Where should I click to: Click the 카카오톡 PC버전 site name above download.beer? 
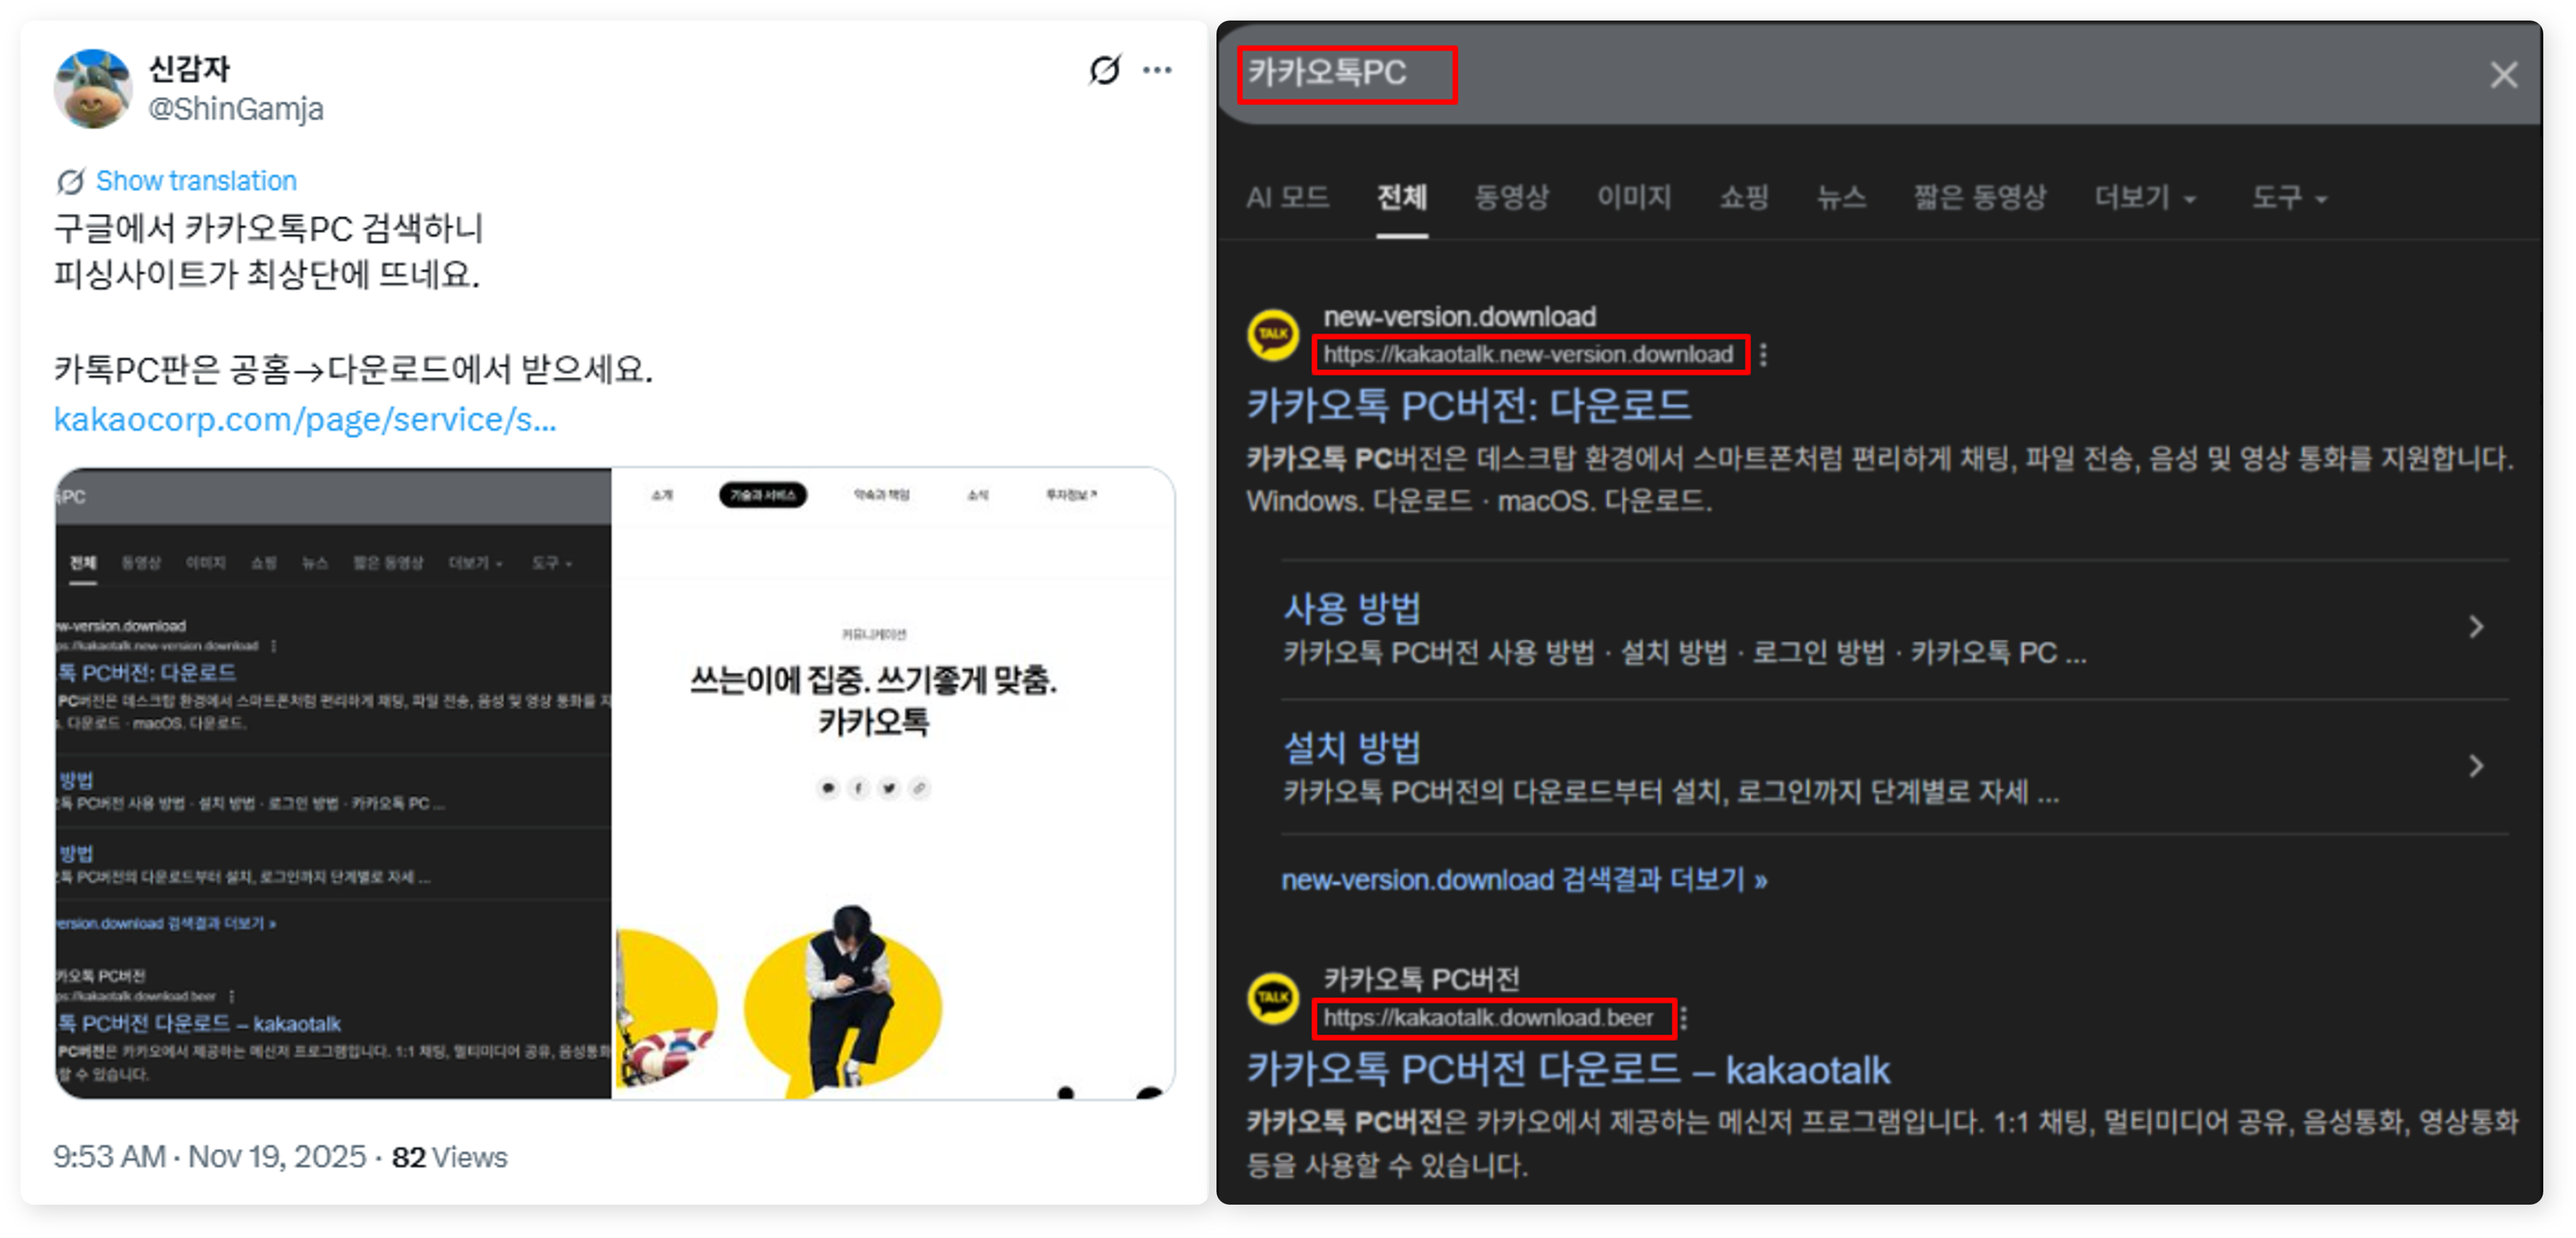tap(1422, 979)
